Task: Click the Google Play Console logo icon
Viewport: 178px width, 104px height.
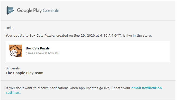Action: click(10, 11)
